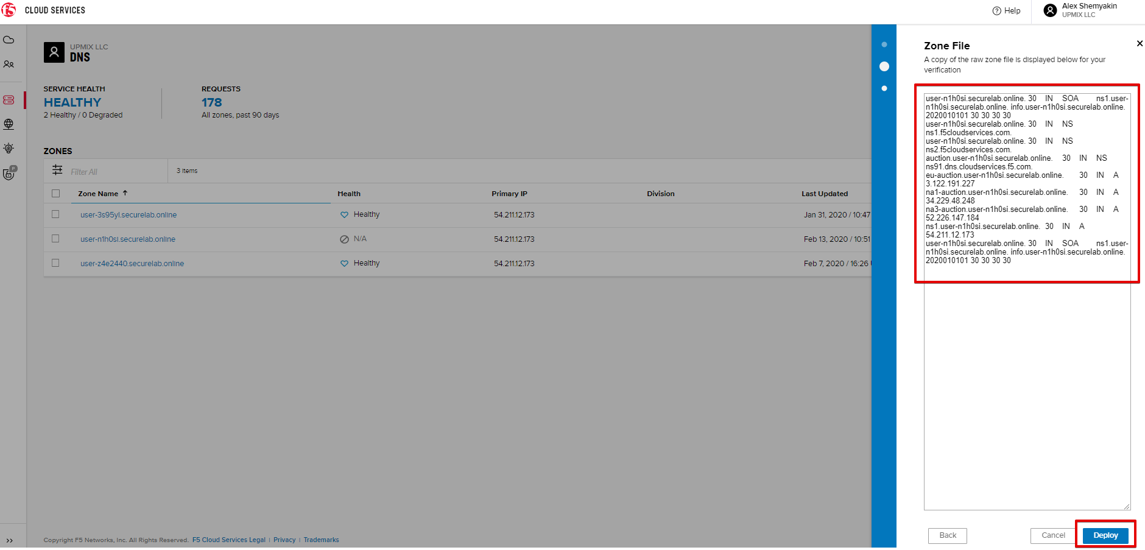Click N/A status icon for user-n1h0si zone
Screen dimensions: 1145x550
pyautogui.click(x=344, y=239)
